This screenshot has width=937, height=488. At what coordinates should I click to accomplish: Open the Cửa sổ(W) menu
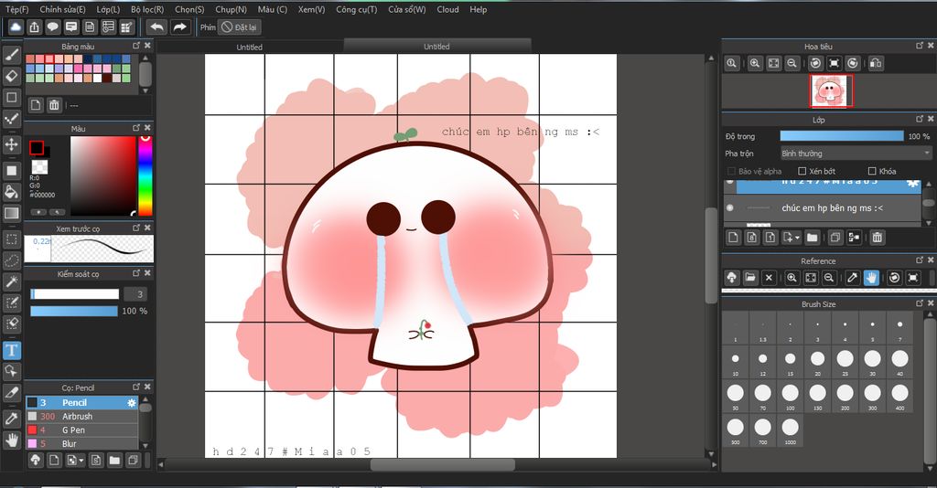(407, 9)
